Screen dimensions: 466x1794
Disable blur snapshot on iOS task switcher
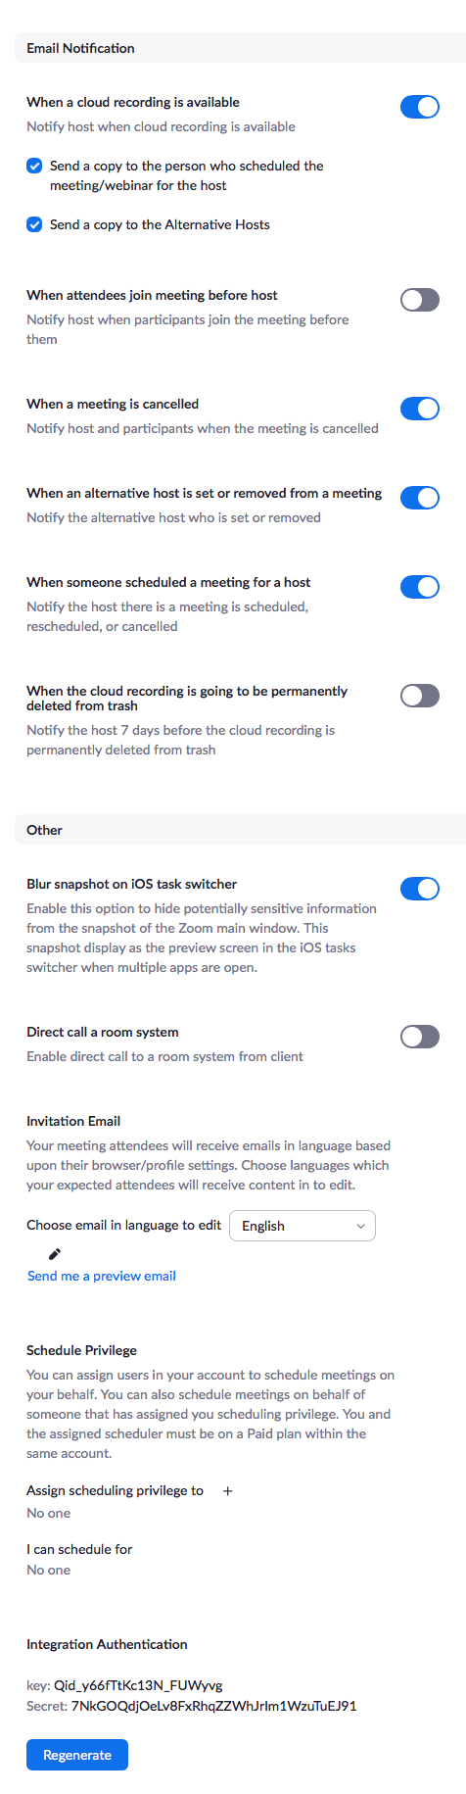[420, 889]
